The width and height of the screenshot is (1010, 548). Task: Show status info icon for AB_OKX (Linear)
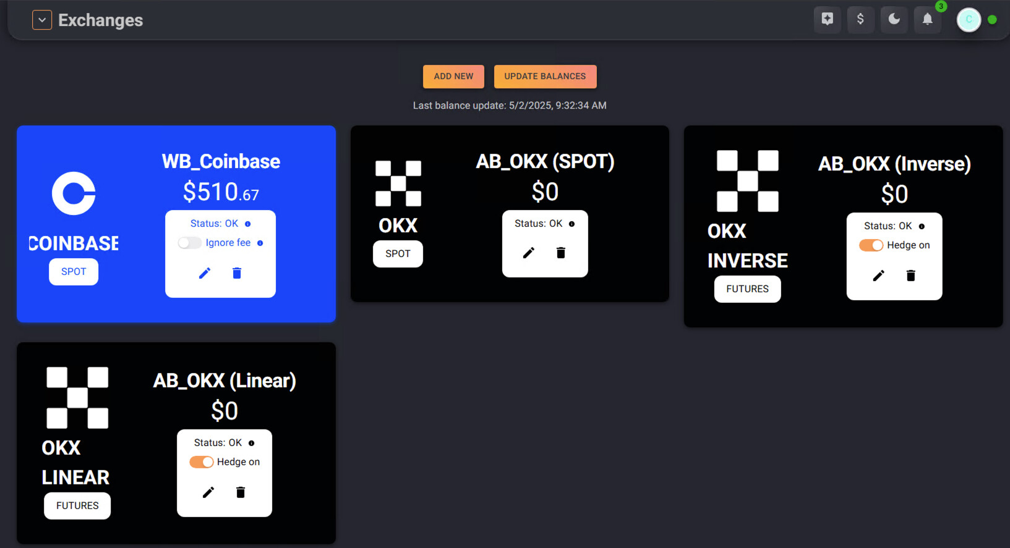[x=252, y=444]
